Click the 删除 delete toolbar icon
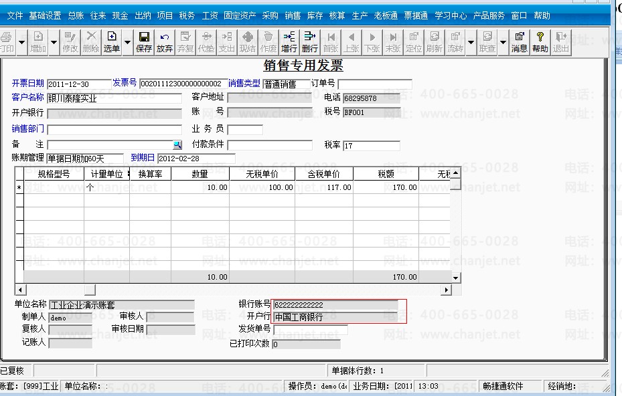The width and height of the screenshot is (622, 396). pyautogui.click(x=91, y=42)
